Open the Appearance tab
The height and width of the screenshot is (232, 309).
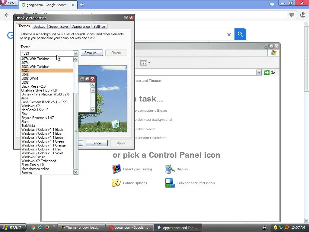(81, 27)
